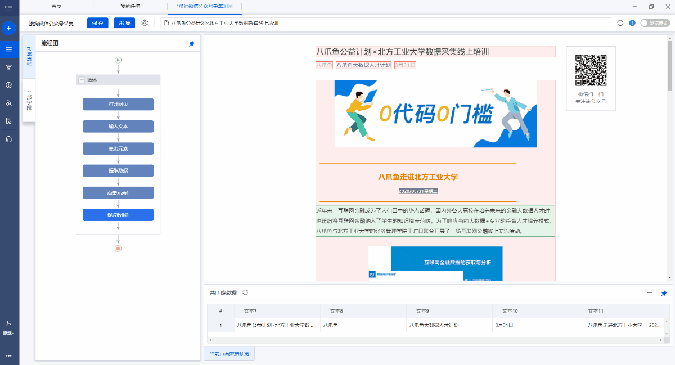Click the 八爪鱼大数据人才计划 account link
The image size is (675, 365).
363,65
